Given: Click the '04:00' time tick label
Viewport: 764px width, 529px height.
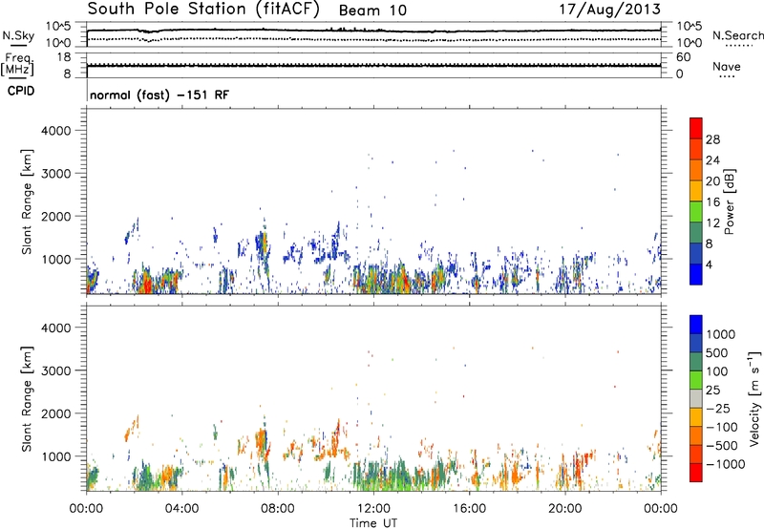Looking at the screenshot, I should (181, 509).
